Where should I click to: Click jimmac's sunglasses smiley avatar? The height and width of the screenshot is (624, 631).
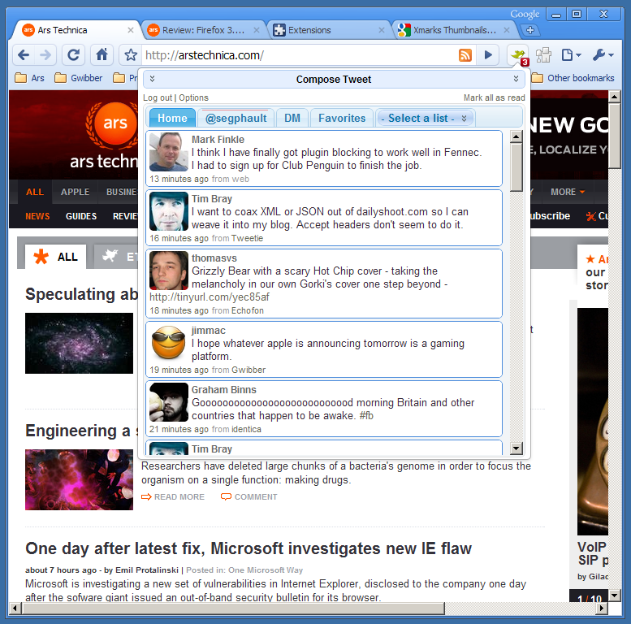tap(169, 343)
